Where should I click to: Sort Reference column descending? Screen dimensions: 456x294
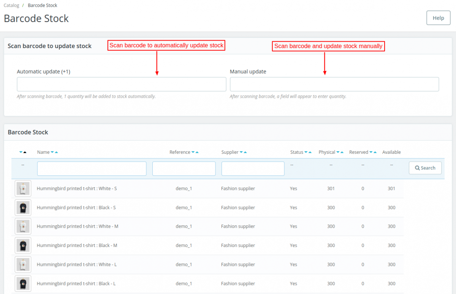pos(193,152)
